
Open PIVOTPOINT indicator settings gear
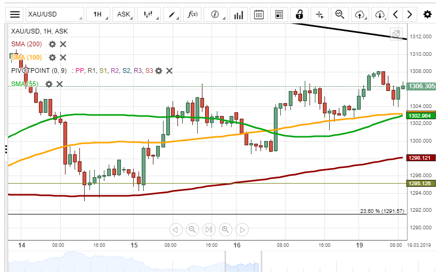click(x=159, y=71)
